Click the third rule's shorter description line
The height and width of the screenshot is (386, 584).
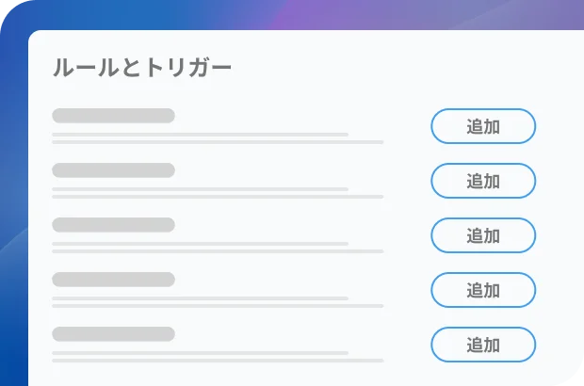pos(201,244)
